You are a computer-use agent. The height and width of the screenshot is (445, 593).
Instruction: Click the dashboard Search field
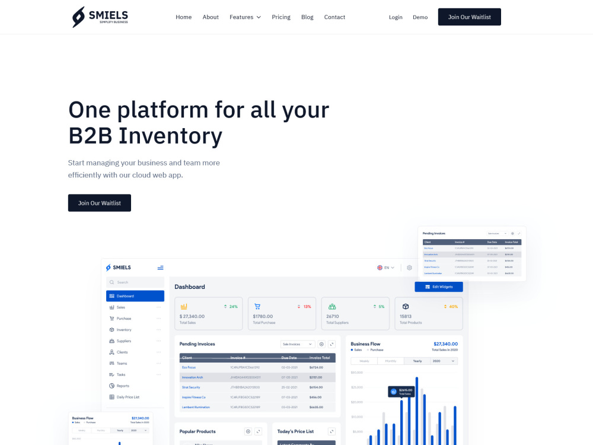coord(135,282)
